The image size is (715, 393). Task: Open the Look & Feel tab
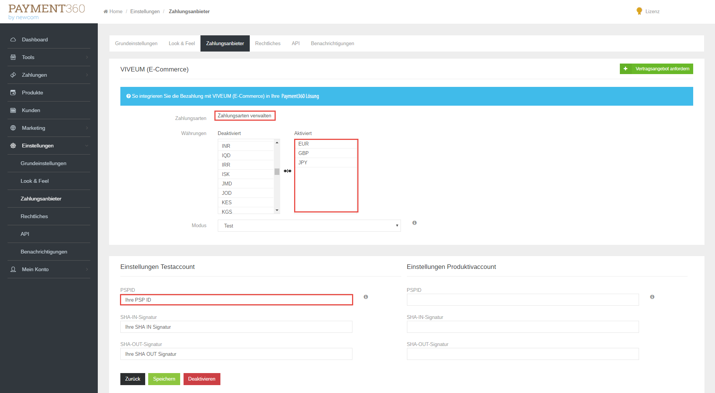182,44
